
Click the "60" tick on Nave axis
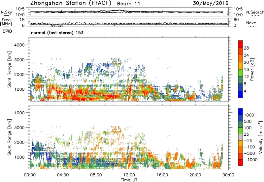(x=236, y=20)
